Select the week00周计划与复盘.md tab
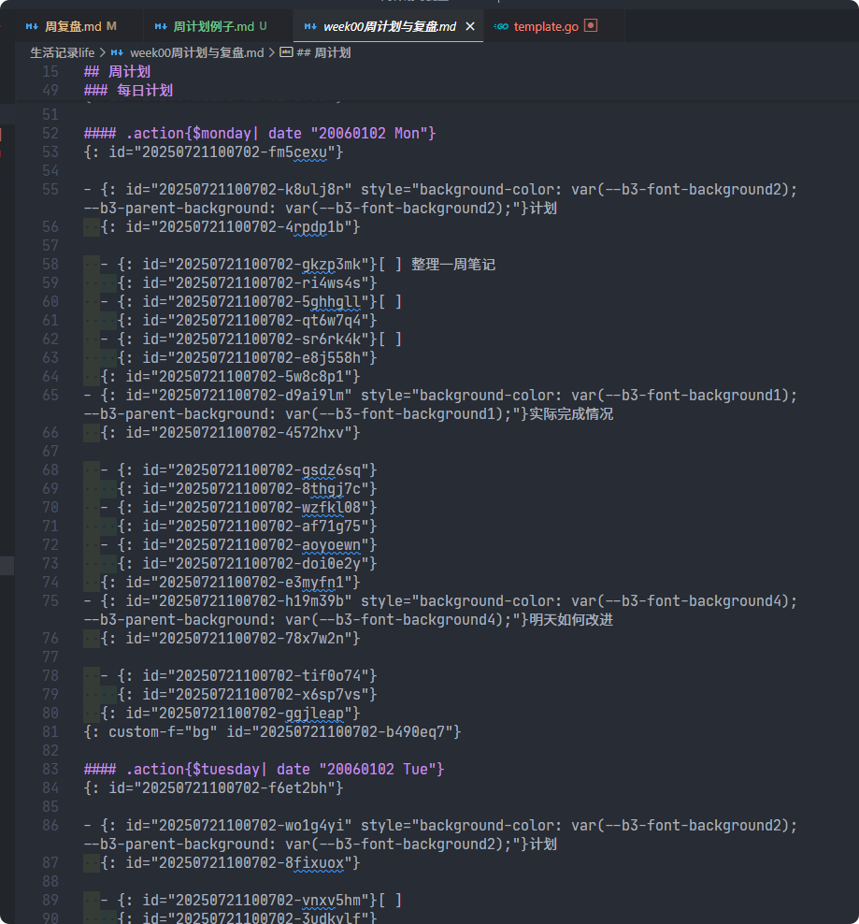 pos(390,26)
